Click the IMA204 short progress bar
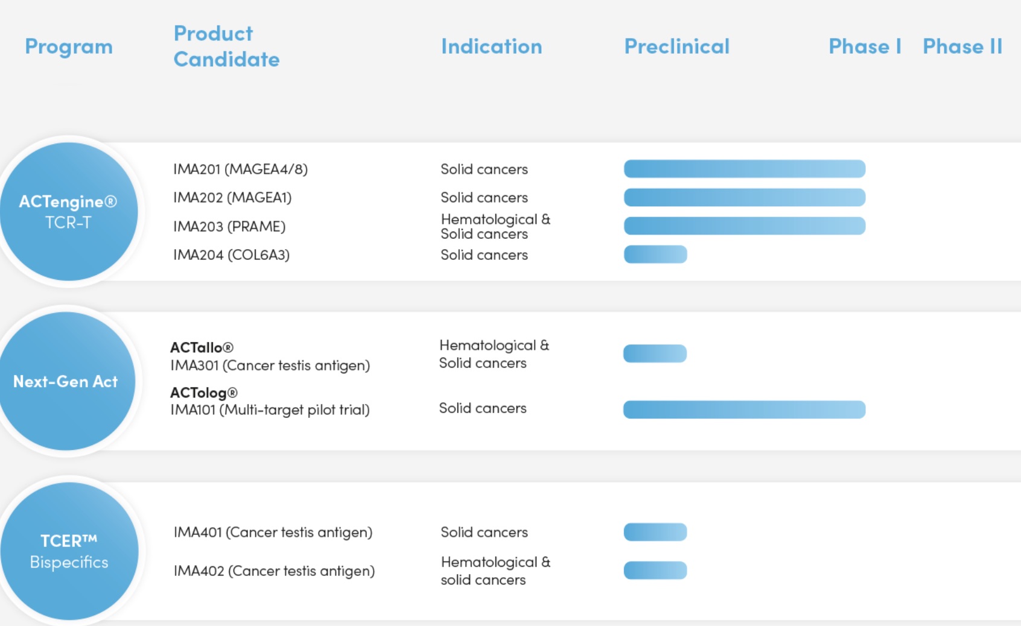This screenshot has height=626, width=1021. click(x=655, y=255)
